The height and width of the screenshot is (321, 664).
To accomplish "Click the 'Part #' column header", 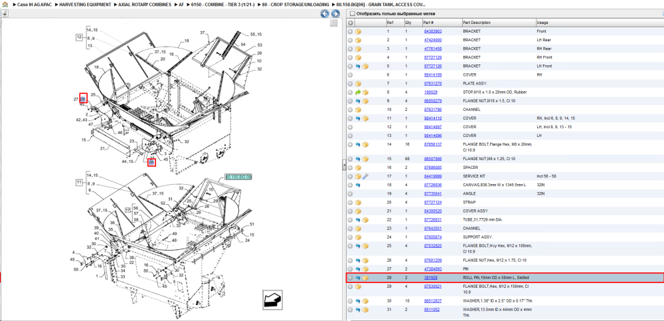I will pyautogui.click(x=441, y=23).
